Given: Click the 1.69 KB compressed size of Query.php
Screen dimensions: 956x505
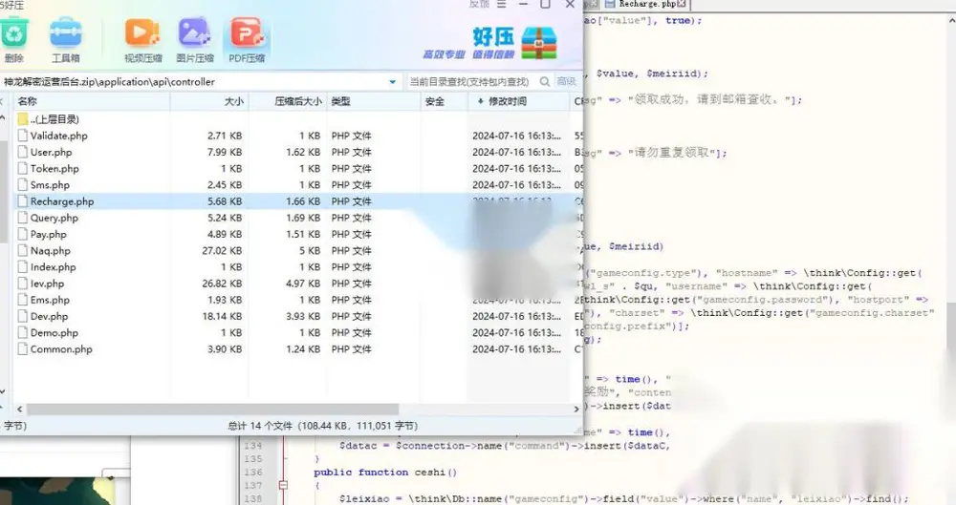Looking at the screenshot, I should [303, 218].
